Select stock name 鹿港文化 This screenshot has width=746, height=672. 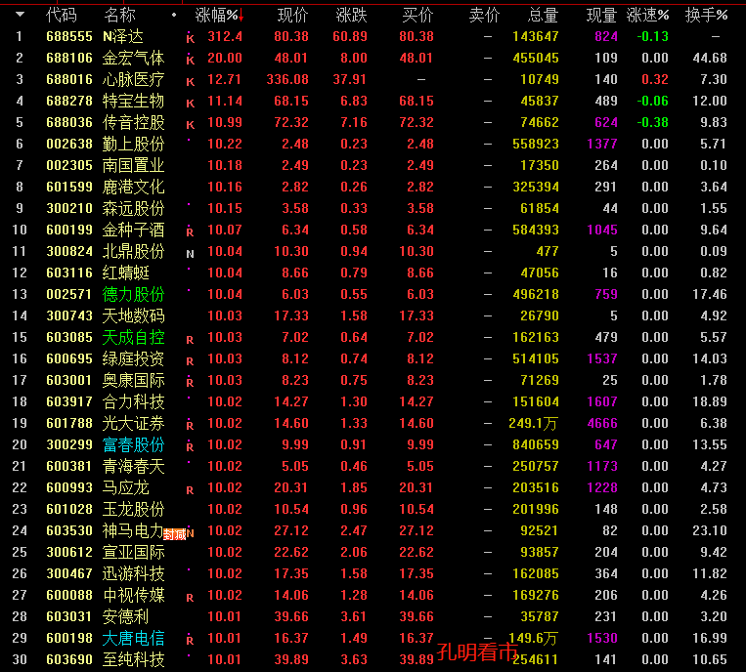(x=133, y=187)
